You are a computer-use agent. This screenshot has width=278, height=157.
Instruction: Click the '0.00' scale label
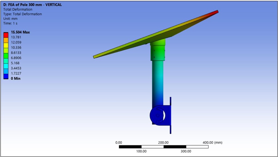[x=119, y=143]
